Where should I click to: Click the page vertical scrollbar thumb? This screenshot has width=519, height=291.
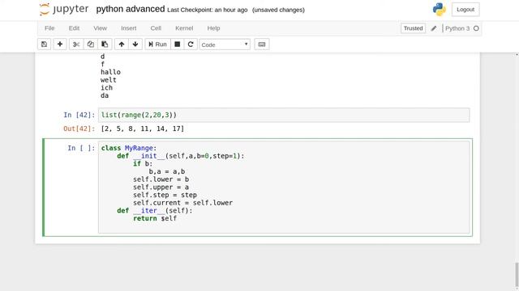tap(517, 276)
